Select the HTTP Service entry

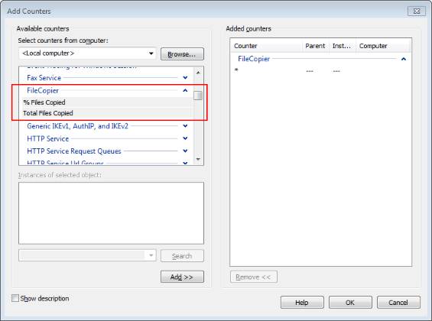click(47, 138)
